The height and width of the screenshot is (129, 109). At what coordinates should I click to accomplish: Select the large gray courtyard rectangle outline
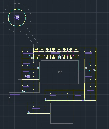click(x=60, y=72)
